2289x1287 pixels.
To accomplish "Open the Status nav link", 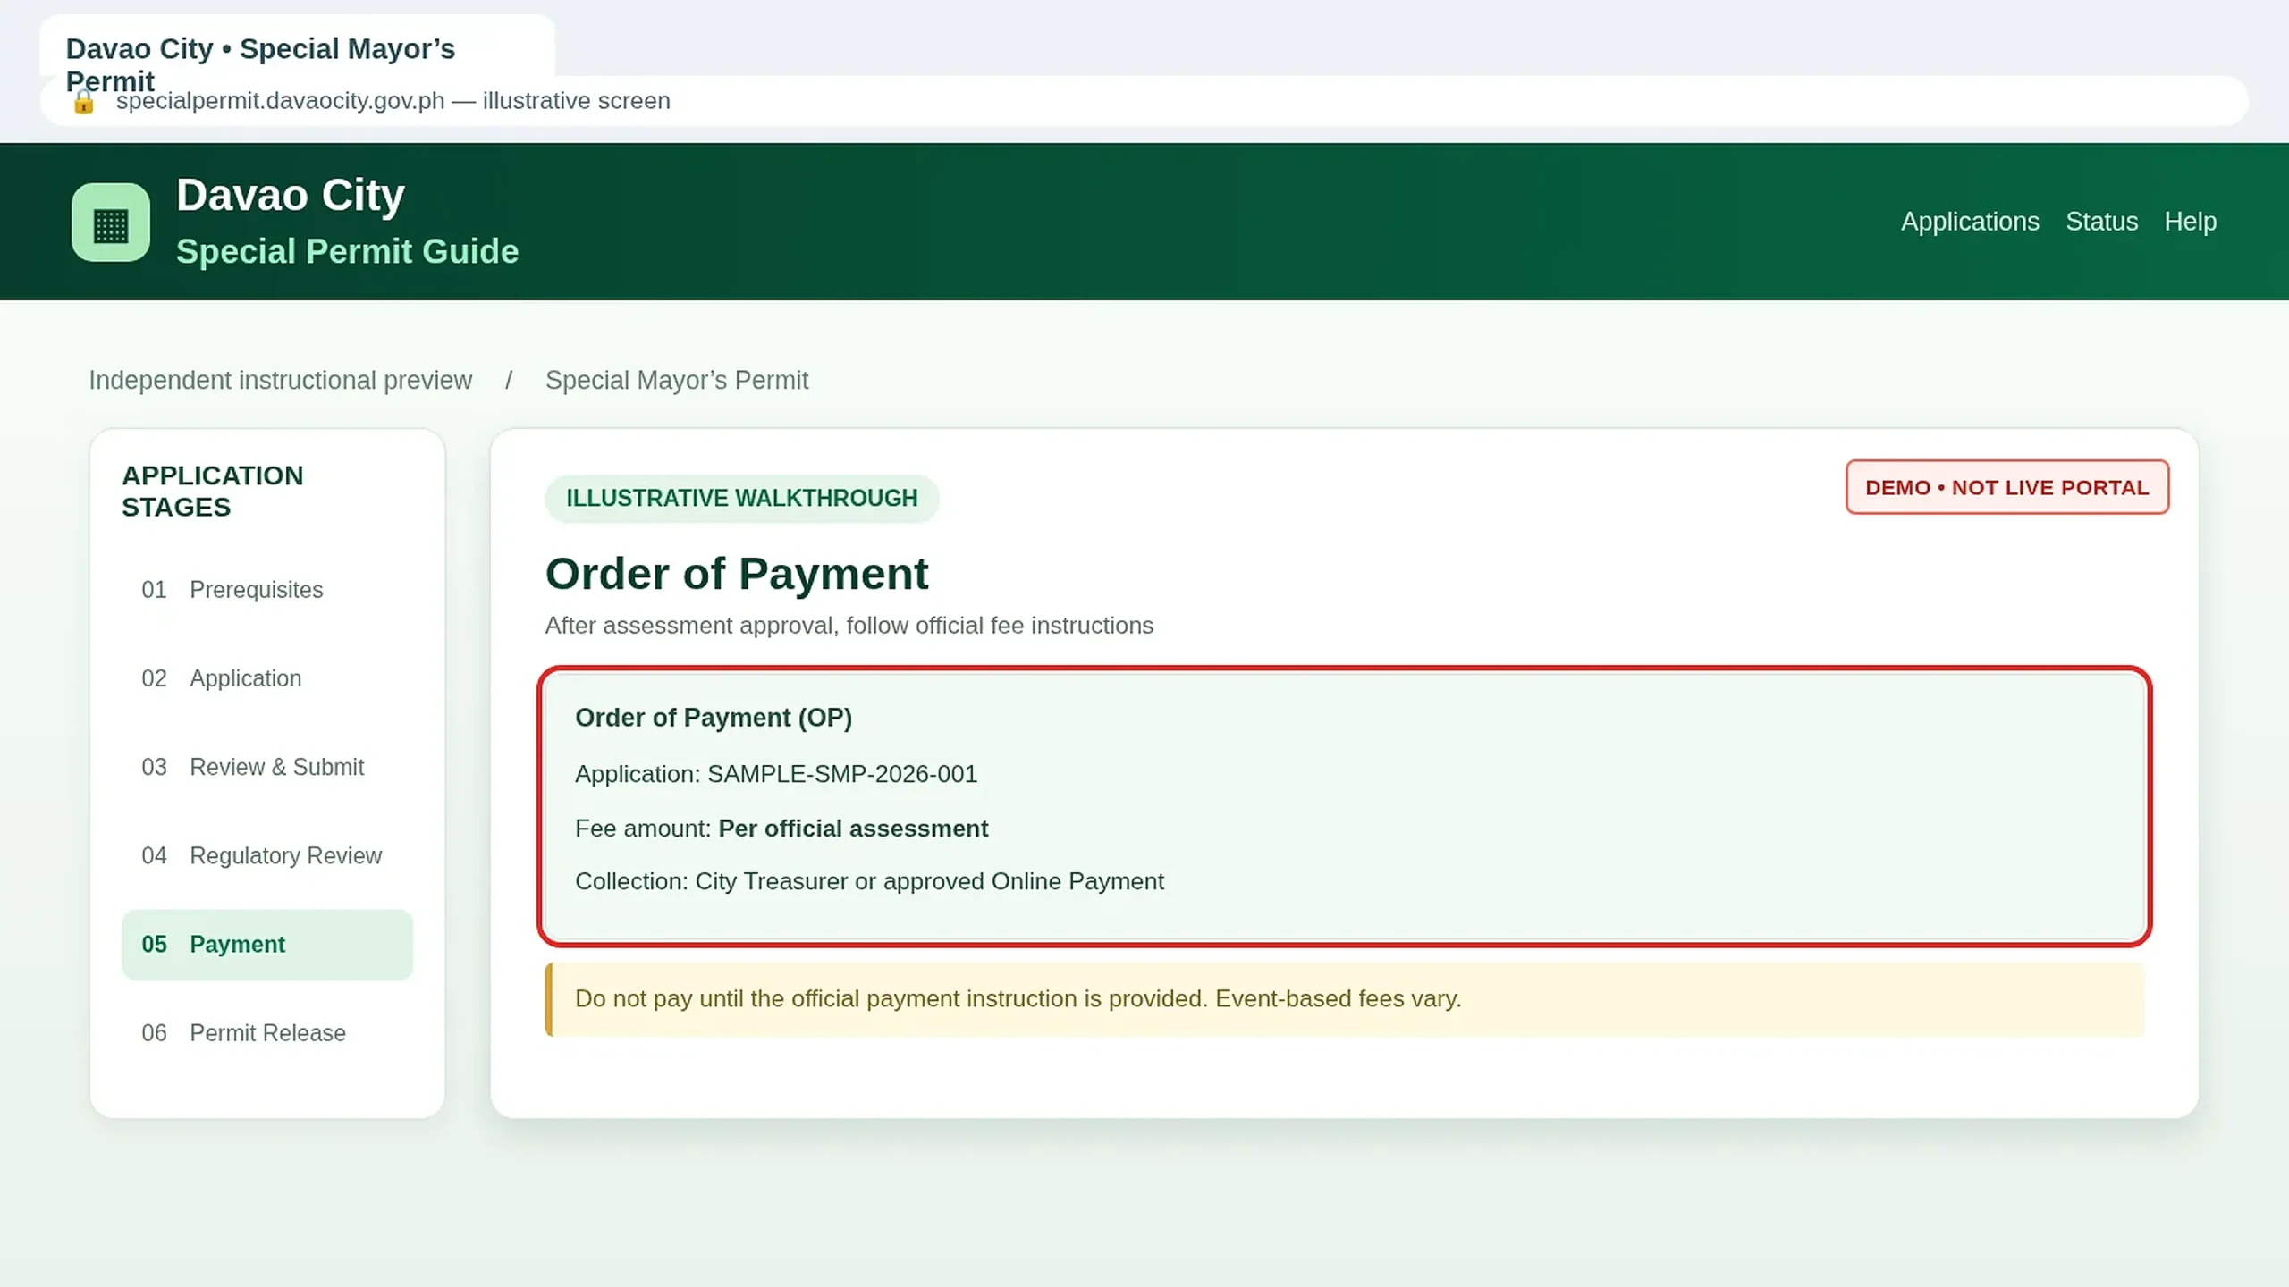I will click(x=2101, y=222).
